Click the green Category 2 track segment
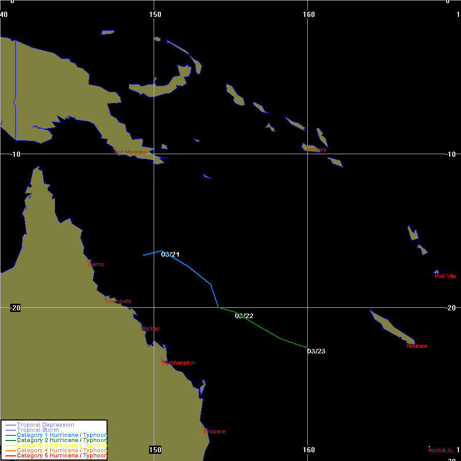461x461 pixels. (x=266, y=331)
